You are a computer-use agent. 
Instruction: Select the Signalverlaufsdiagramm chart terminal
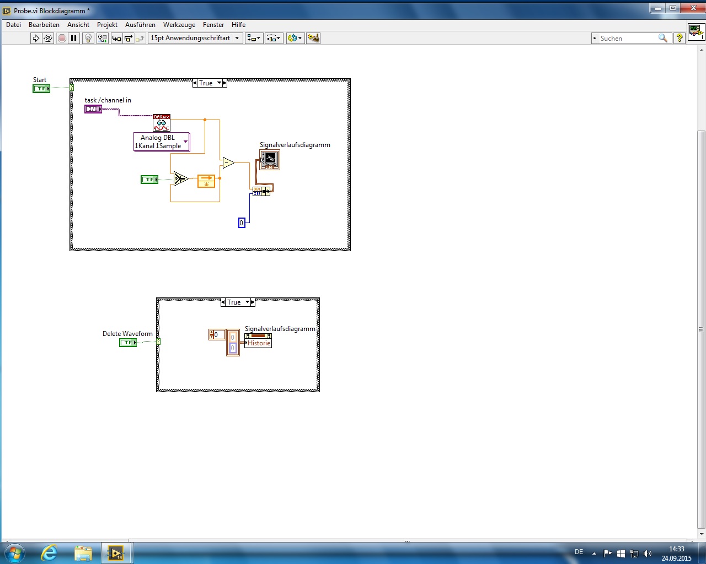pyautogui.click(x=270, y=160)
